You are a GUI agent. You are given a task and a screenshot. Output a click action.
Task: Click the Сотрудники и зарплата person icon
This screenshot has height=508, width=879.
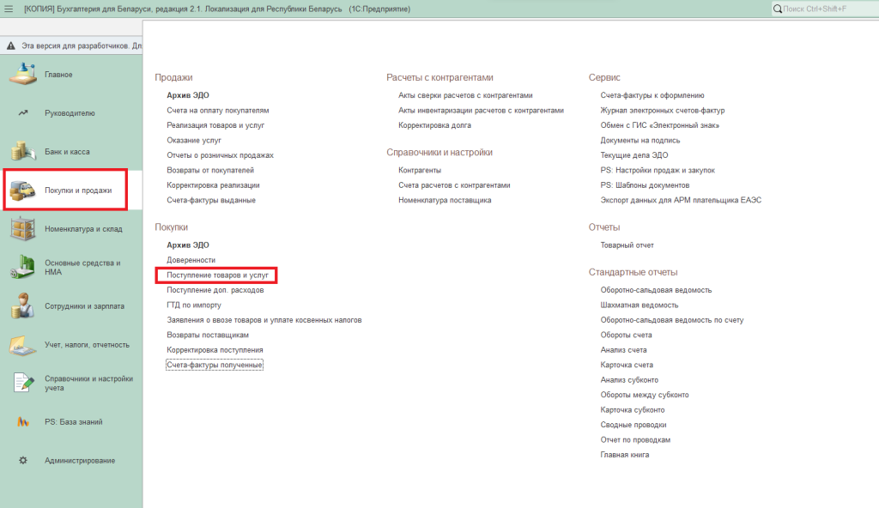[x=23, y=305]
